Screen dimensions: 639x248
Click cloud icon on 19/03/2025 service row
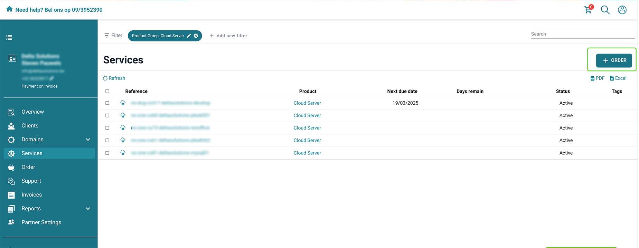pos(123,103)
